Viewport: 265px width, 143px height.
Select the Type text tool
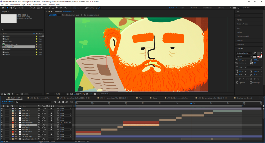(x=45, y=8)
